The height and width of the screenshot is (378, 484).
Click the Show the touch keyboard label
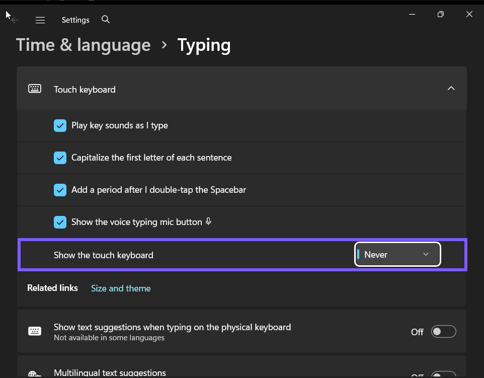click(104, 255)
